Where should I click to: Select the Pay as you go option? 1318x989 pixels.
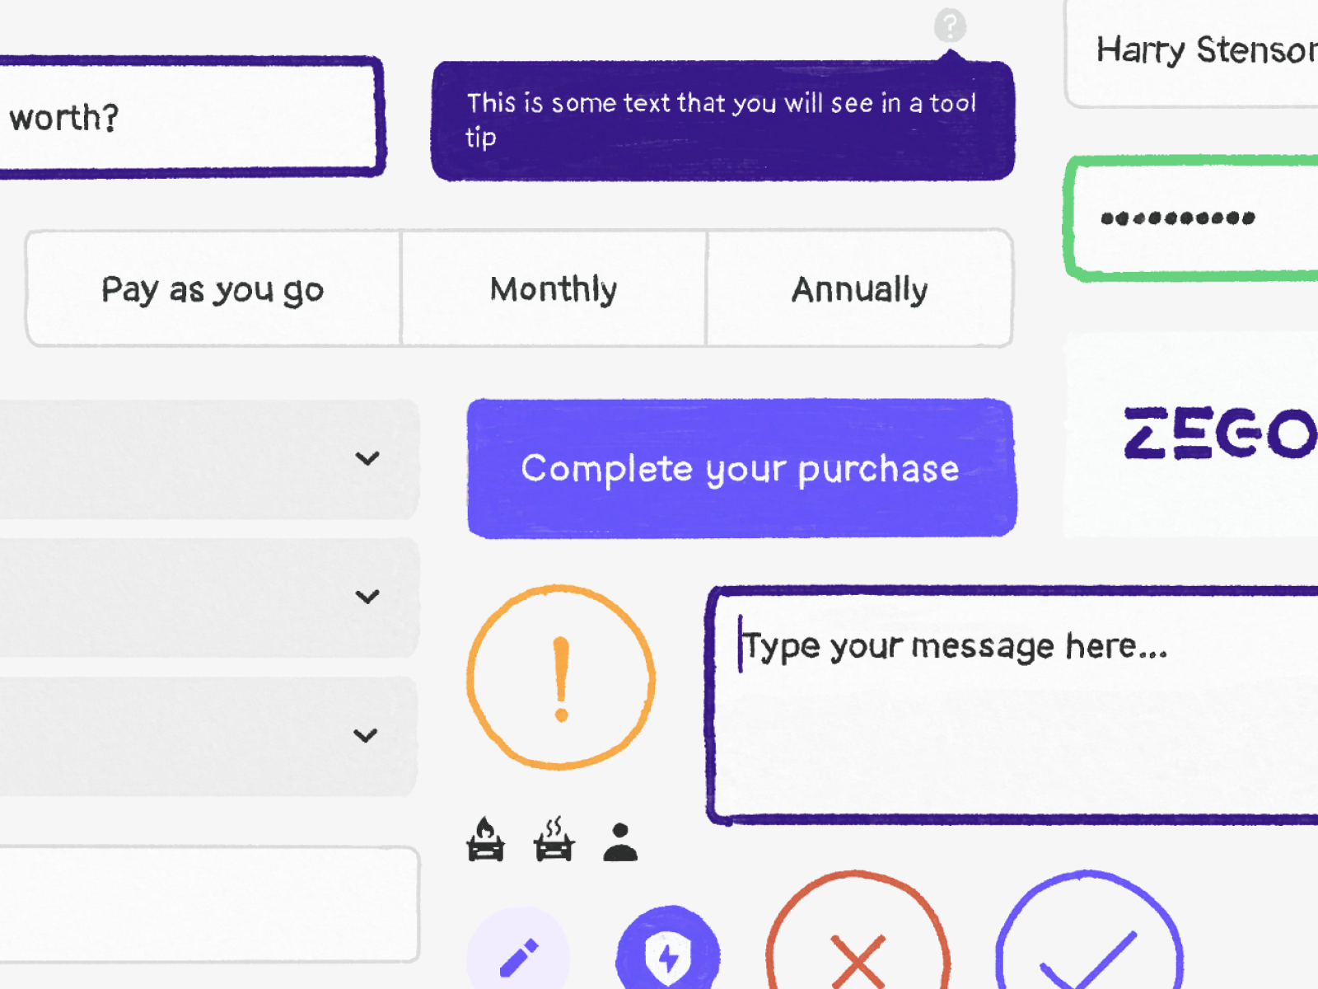213,289
